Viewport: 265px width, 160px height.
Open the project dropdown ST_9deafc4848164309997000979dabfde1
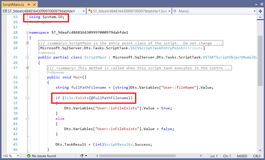pyautogui.click(x=44, y=11)
